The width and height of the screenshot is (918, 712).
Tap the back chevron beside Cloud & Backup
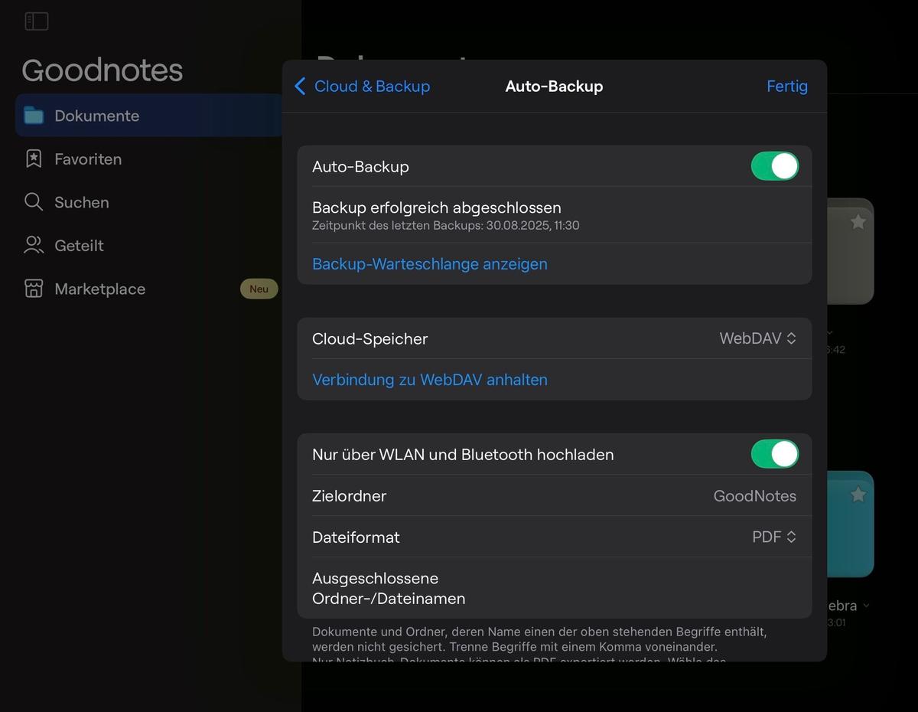coord(300,87)
